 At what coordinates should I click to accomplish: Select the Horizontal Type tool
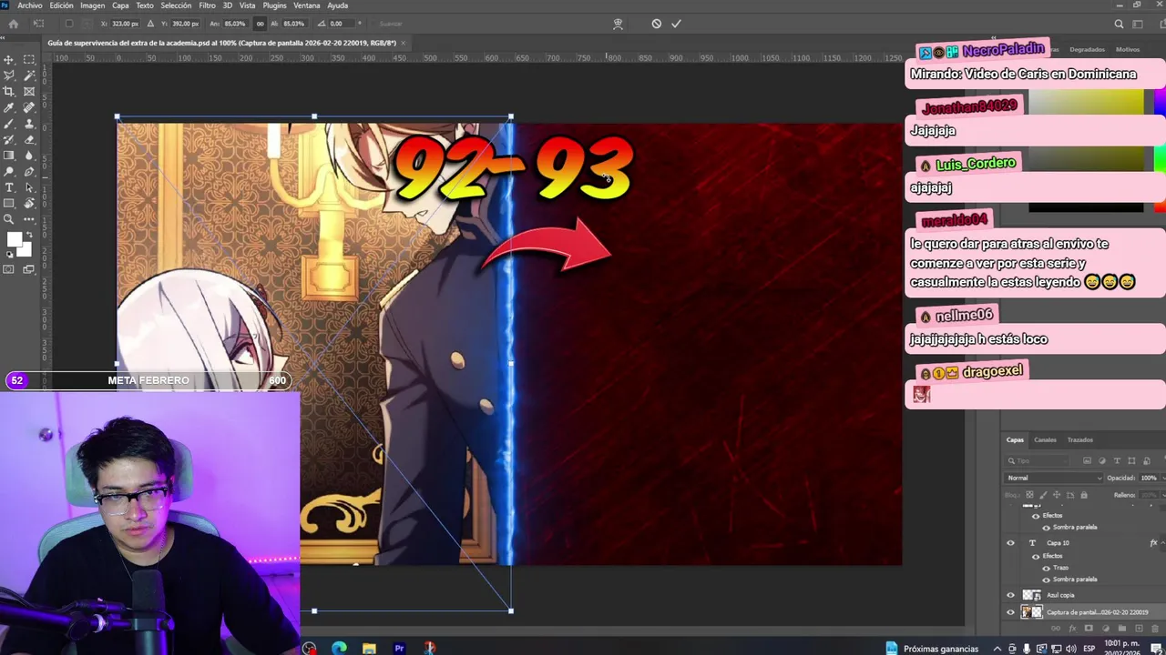tap(8, 187)
